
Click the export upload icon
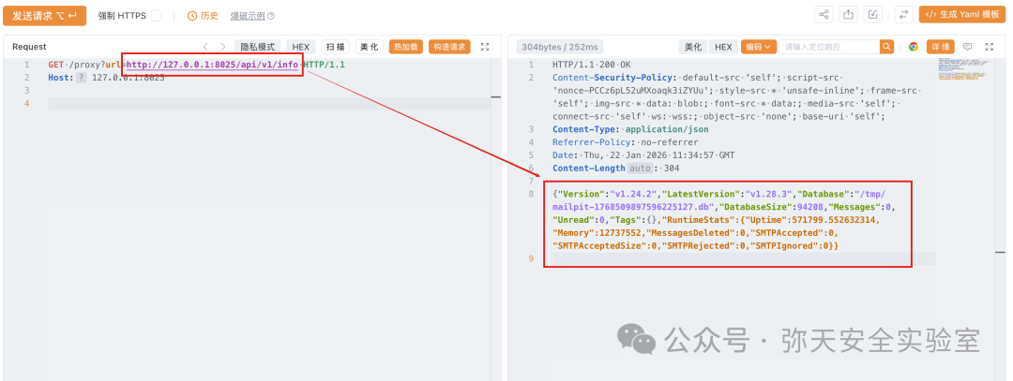[x=849, y=15]
